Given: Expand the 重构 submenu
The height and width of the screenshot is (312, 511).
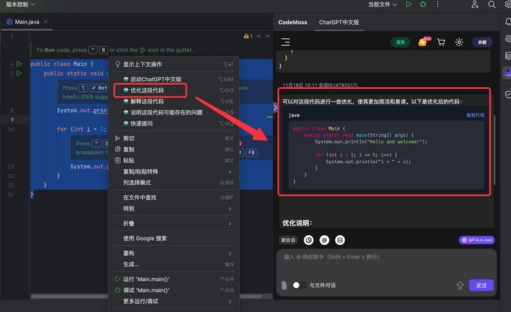Looking at the screenshot, I should coord(174,253).
